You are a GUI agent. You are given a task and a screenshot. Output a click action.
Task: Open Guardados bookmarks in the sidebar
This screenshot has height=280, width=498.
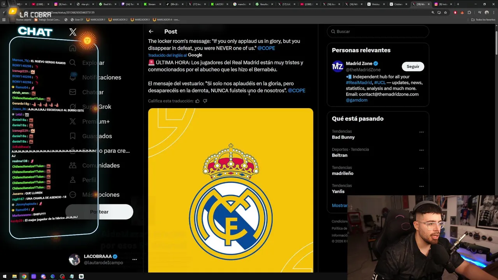pyautogui.click(x=90, y=136)
